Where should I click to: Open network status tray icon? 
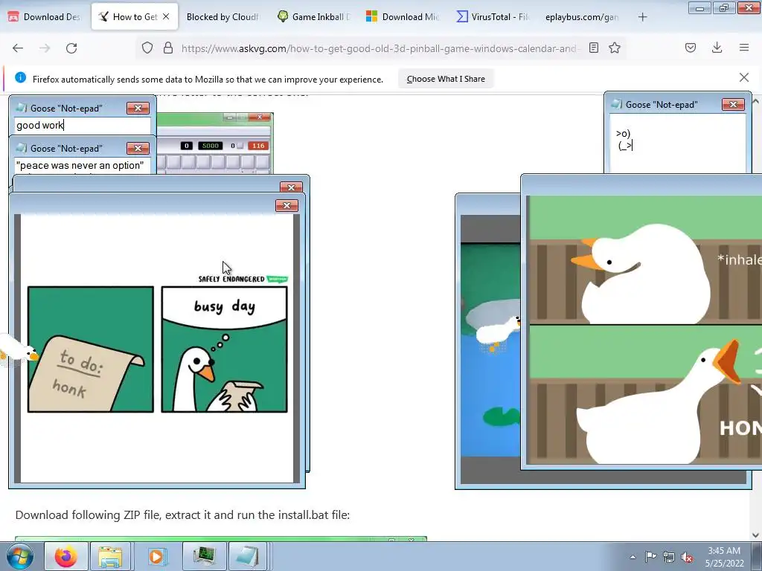click(669, 557)
